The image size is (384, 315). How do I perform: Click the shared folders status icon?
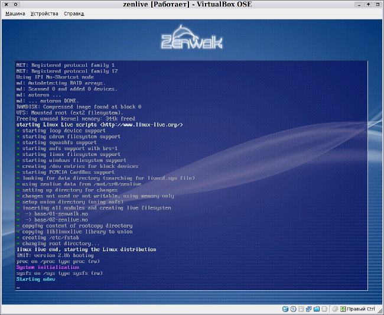pyautogui.click(x=317, y=309)
